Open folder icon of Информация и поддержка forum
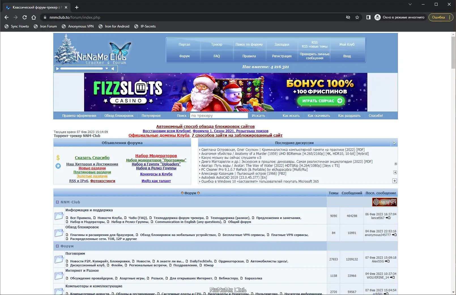 tap(59, 216)
